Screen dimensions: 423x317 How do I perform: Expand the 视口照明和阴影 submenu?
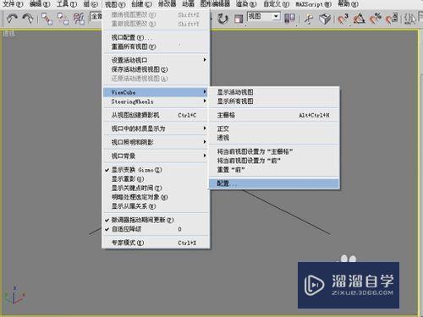156,142
